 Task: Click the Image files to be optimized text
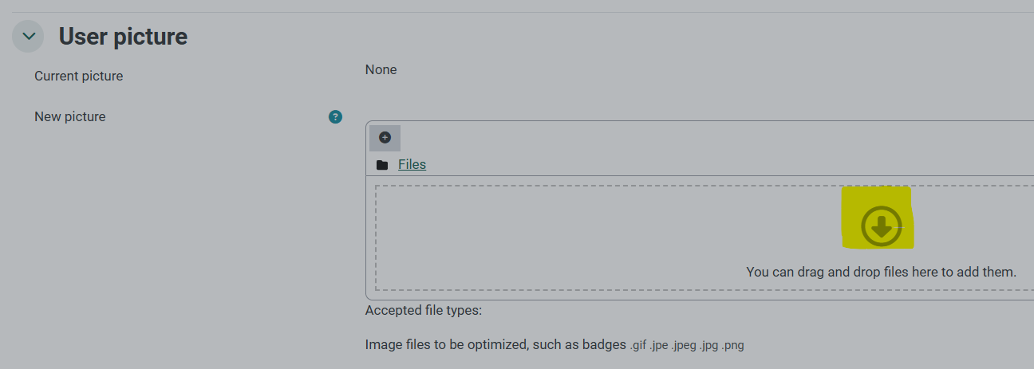[495, 345]
